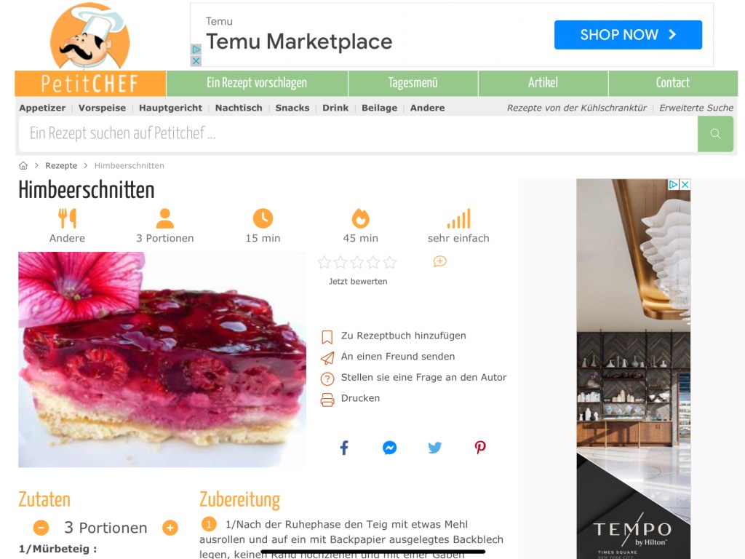The height and width of the screenshot is (559, 745).
Task: Open Erweiterte Suche link
Action: 696,108
